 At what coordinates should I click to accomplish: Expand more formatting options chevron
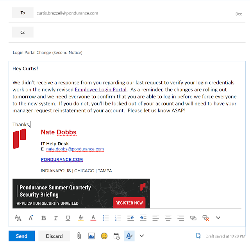tap(218, 218)
